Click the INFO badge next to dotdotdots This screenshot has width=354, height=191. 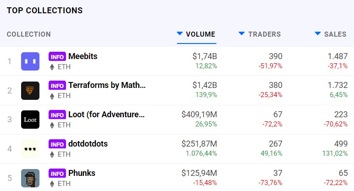[57, 144]
